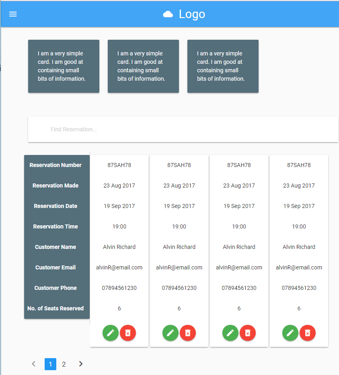The height and width of the screenshot is (375, 339).
Task: Edit the fourth reservation column
Action: click(x=290, y=333)
